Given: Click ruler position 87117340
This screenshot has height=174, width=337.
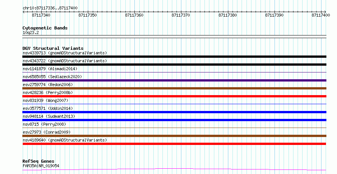Looking at the screenshot, I should (x=41, y=15).
